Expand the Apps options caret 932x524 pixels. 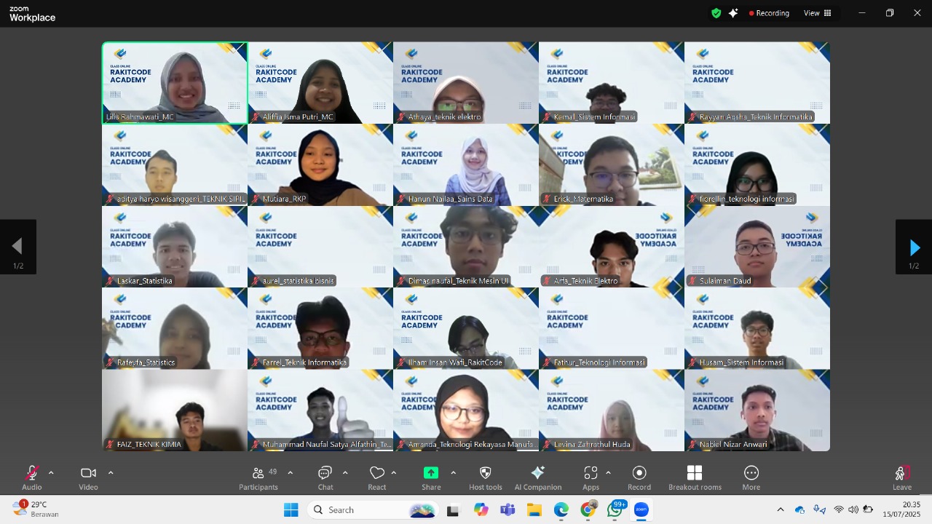[x=608, y=473]
